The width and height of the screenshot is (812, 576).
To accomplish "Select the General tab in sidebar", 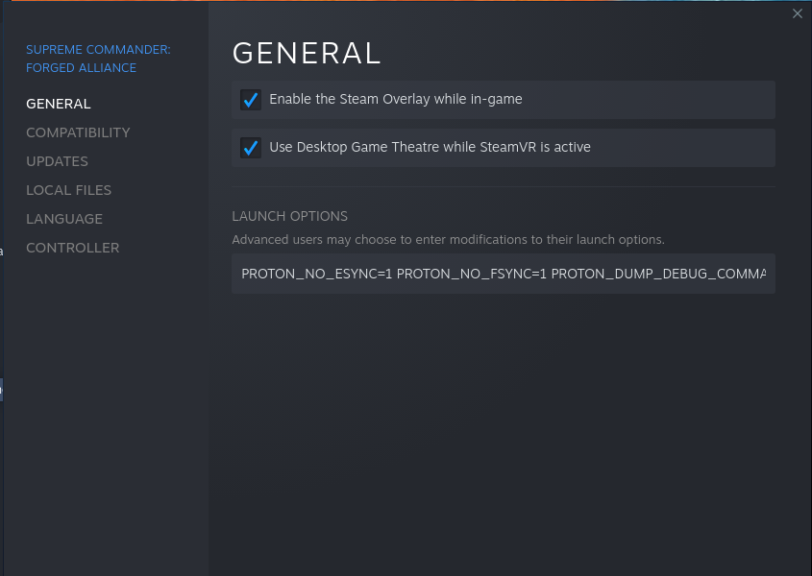I will 59,104.
